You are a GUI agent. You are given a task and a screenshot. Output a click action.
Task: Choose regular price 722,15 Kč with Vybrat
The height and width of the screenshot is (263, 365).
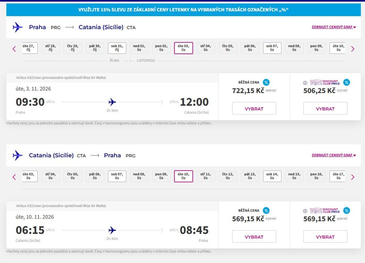coord(254,109)
